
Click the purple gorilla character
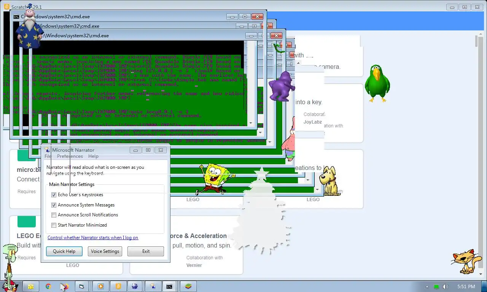pyautogui.click(x=282, y=86)
